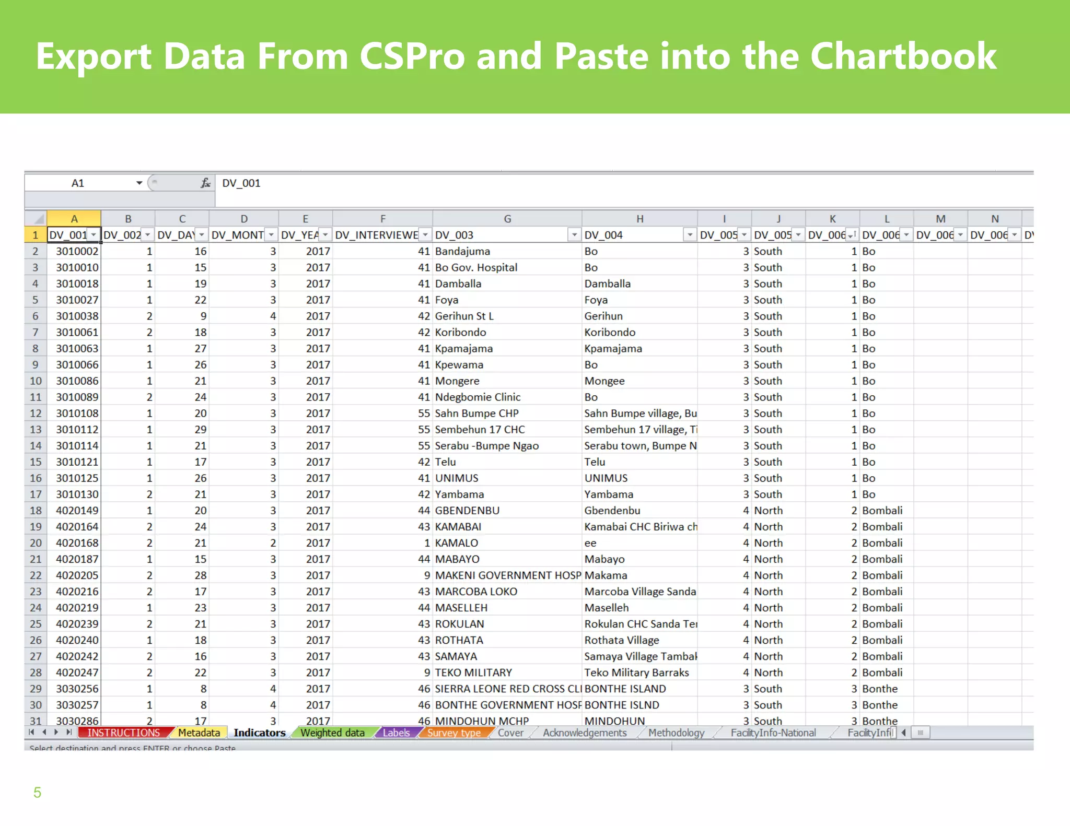Screen dimensions: 1070x826
Task: Open the column N DV_006 filter dropdown
Action: click(x=1015, y=235)
